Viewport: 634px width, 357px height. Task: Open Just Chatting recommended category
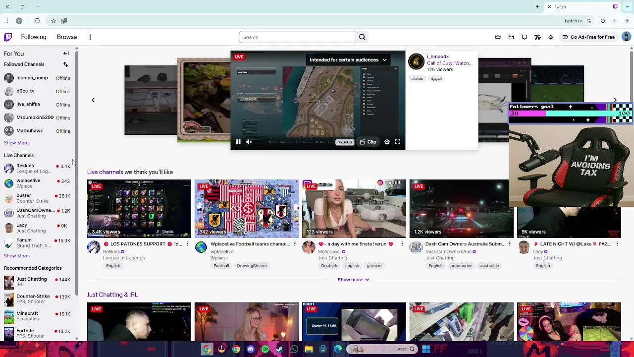(37, 282)
